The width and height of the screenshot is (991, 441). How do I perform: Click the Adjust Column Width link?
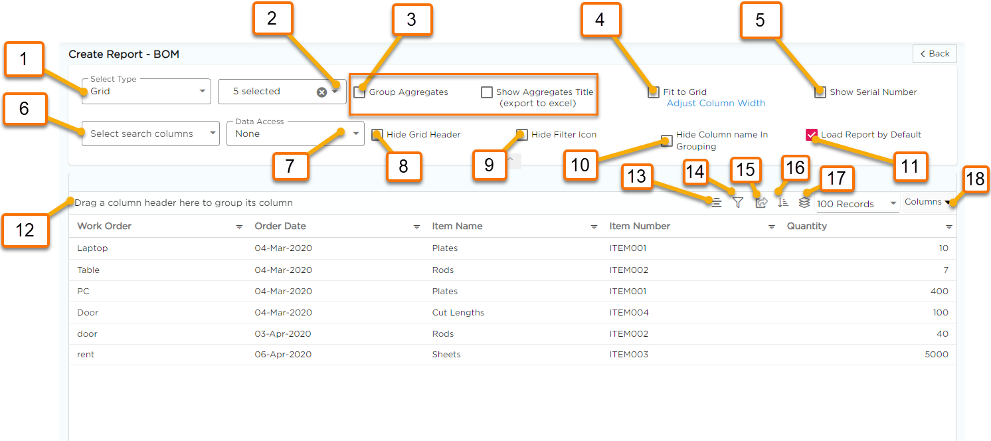[715, 104]
